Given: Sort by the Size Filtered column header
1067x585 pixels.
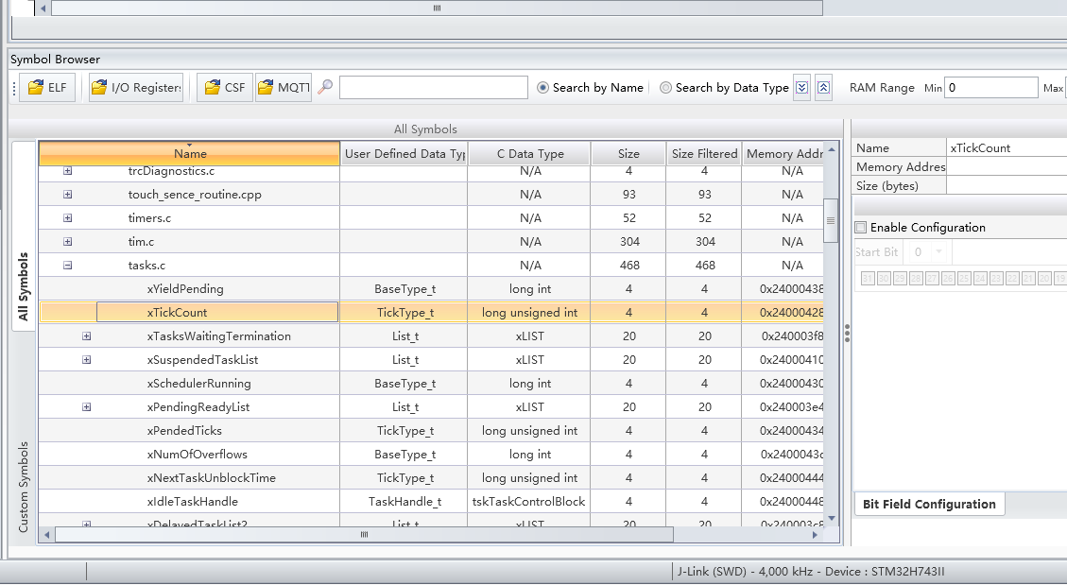Looking at the screenshot, I should pos(704,154).
